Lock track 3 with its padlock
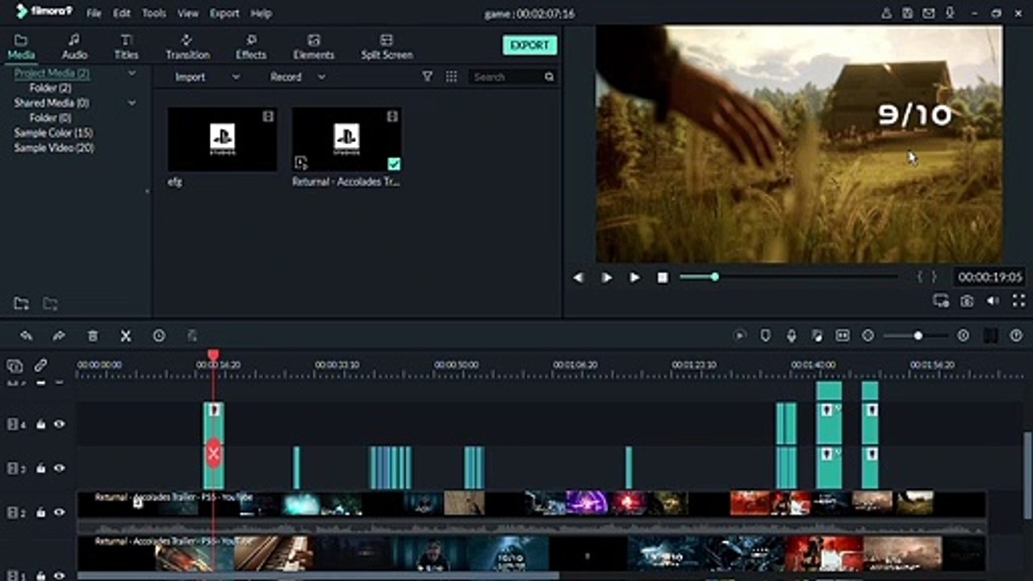1033x581 pixels. coord(40,469)
